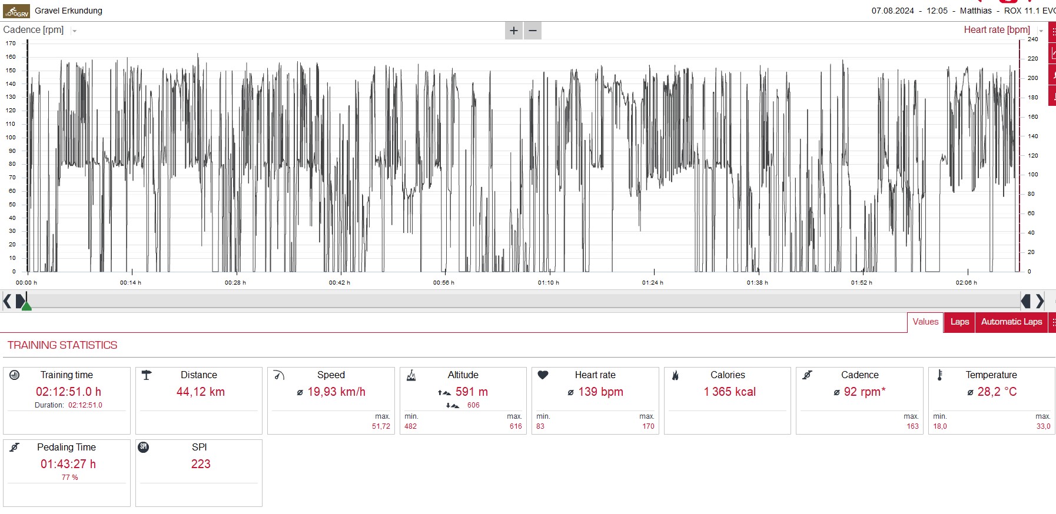Click the top dotted icon beside Heart rate
This screenshot has height=514, width=1056.
point(1052,32)
